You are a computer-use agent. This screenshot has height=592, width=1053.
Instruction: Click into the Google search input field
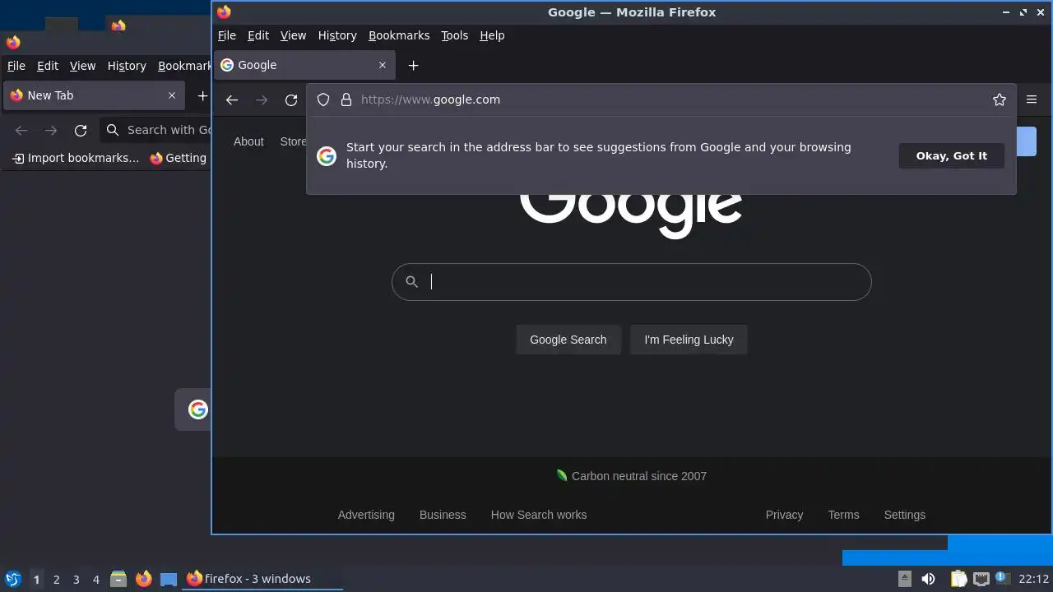pos(631,282)
